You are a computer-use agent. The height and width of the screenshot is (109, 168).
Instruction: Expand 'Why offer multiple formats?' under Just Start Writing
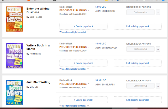74,106
